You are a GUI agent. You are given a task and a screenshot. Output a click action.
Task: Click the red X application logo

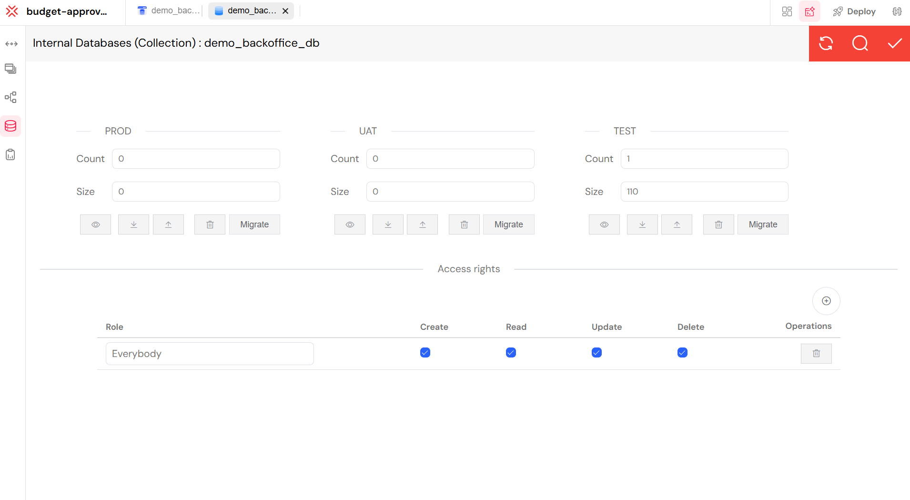pos(12,11)
